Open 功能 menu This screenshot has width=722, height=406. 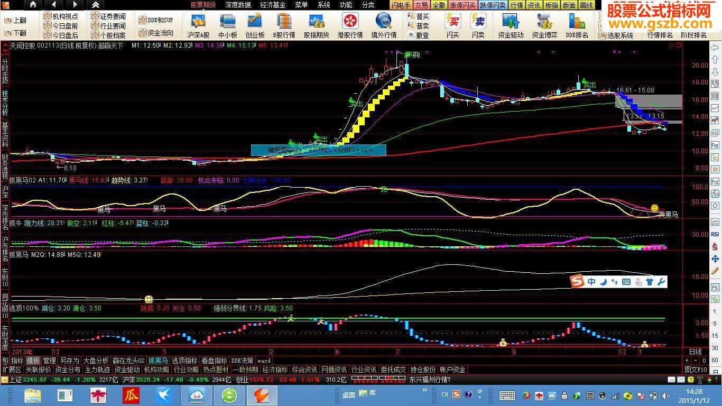(x=346, y=5)
